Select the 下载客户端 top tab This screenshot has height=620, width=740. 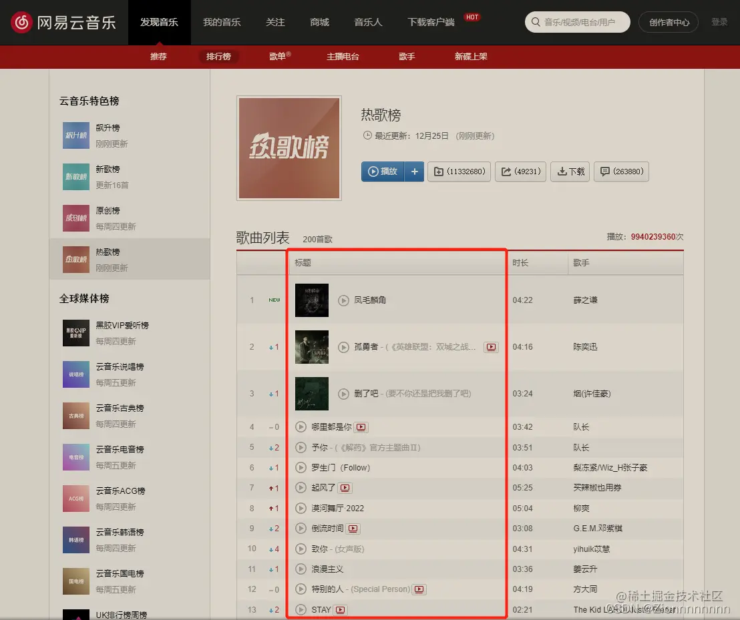click(x=431, y=22)
